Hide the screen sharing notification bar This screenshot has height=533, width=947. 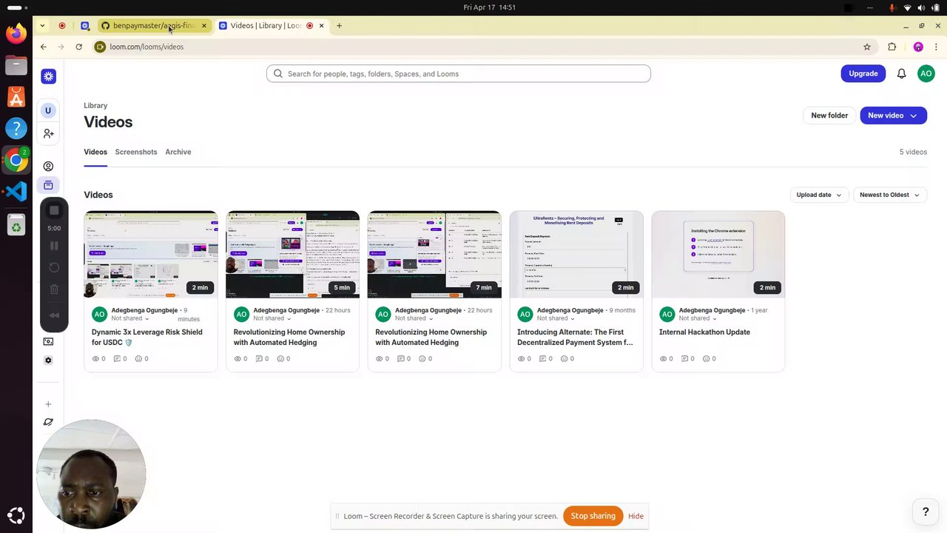[x=636, y=516]
